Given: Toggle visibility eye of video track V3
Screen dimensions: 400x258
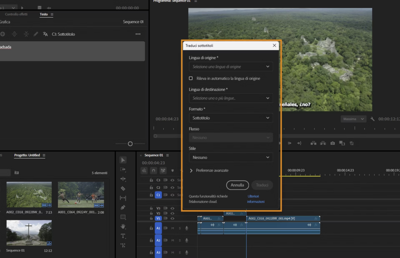Looking at the screenshot, I should [x=172, y=208].
